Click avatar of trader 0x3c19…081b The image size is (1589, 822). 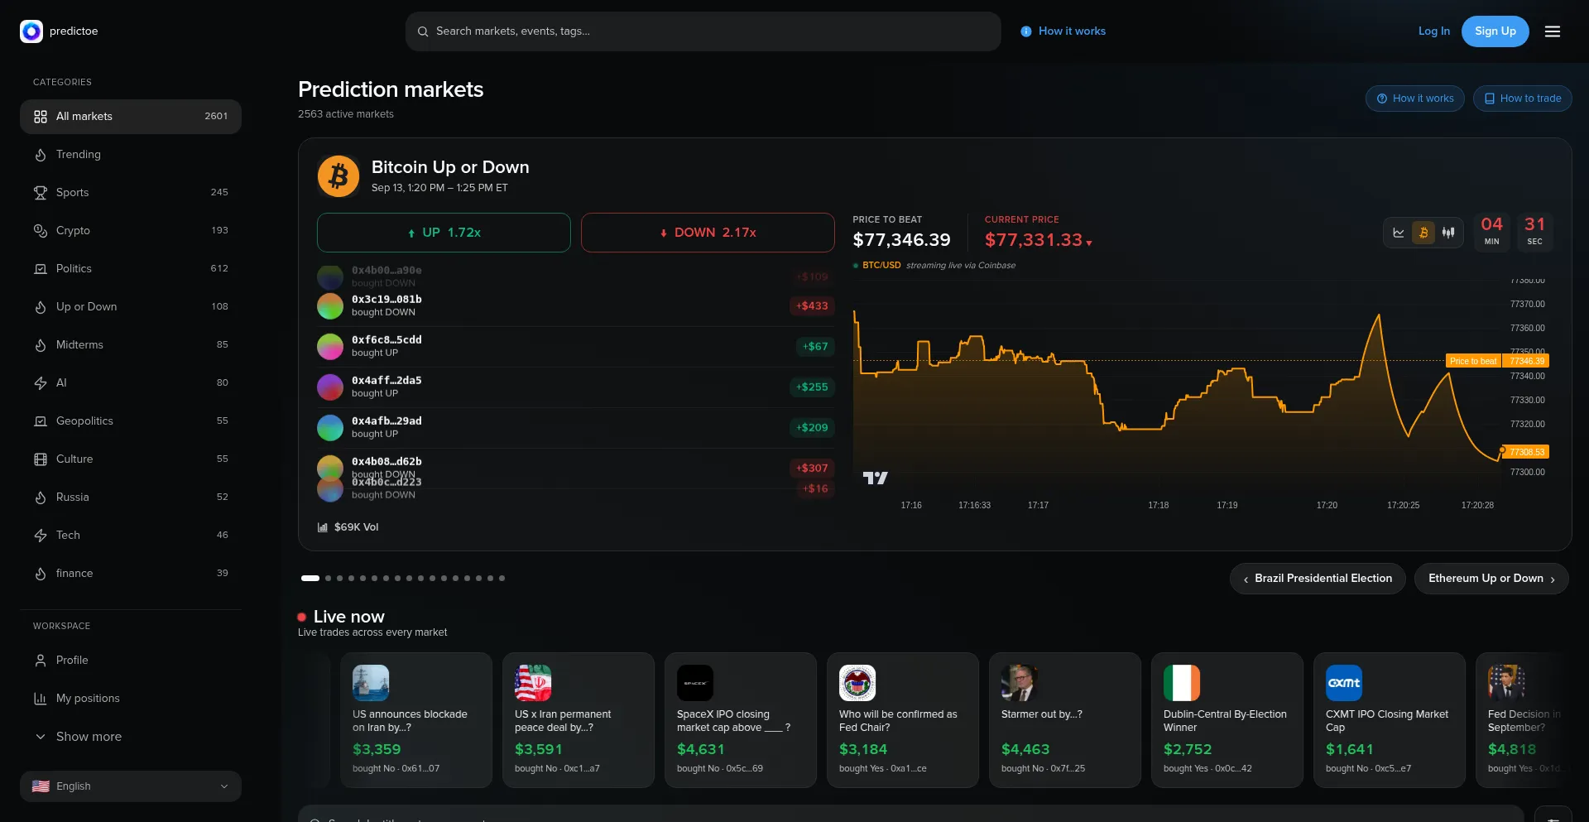330,306
